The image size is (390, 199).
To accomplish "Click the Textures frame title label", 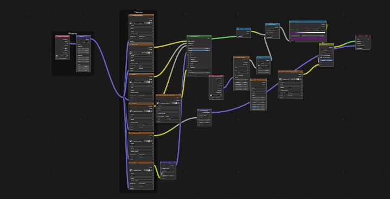I will [138, 12].
